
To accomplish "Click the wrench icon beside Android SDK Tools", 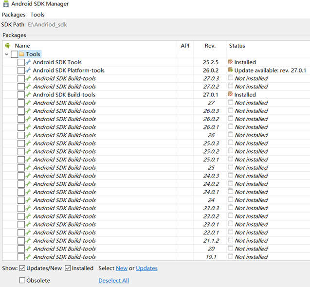I will (28, 62).
